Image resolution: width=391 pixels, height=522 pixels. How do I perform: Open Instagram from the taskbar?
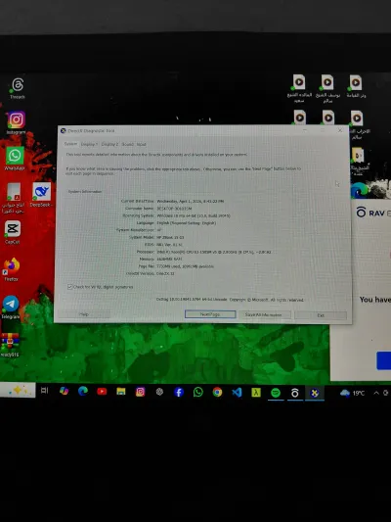point(140,392)
